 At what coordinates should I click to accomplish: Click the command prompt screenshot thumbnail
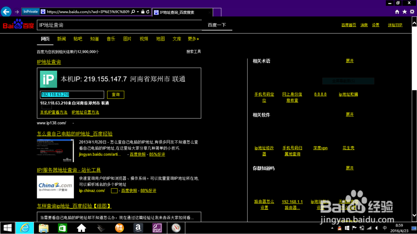[x=55, y=150]
